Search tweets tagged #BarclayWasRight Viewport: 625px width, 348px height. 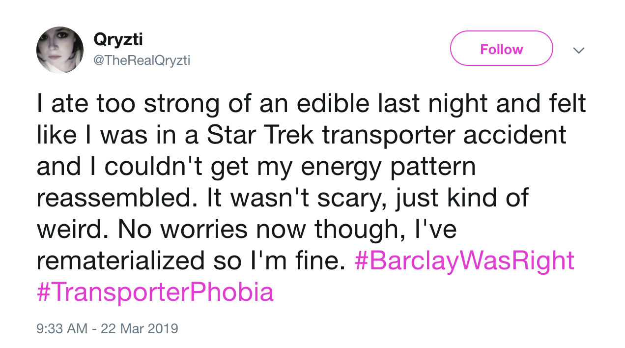pos(464,260)
